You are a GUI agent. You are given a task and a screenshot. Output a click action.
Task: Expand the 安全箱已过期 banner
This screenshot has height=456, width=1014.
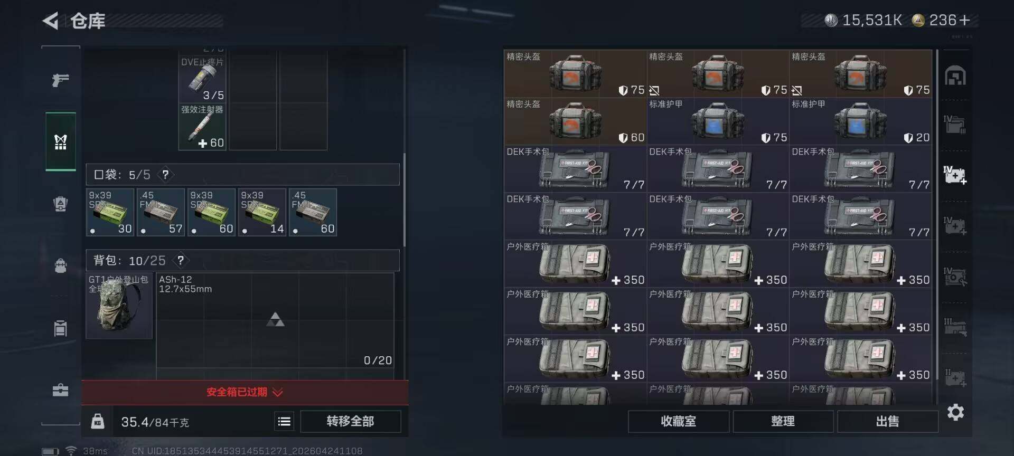pos(245,392)
